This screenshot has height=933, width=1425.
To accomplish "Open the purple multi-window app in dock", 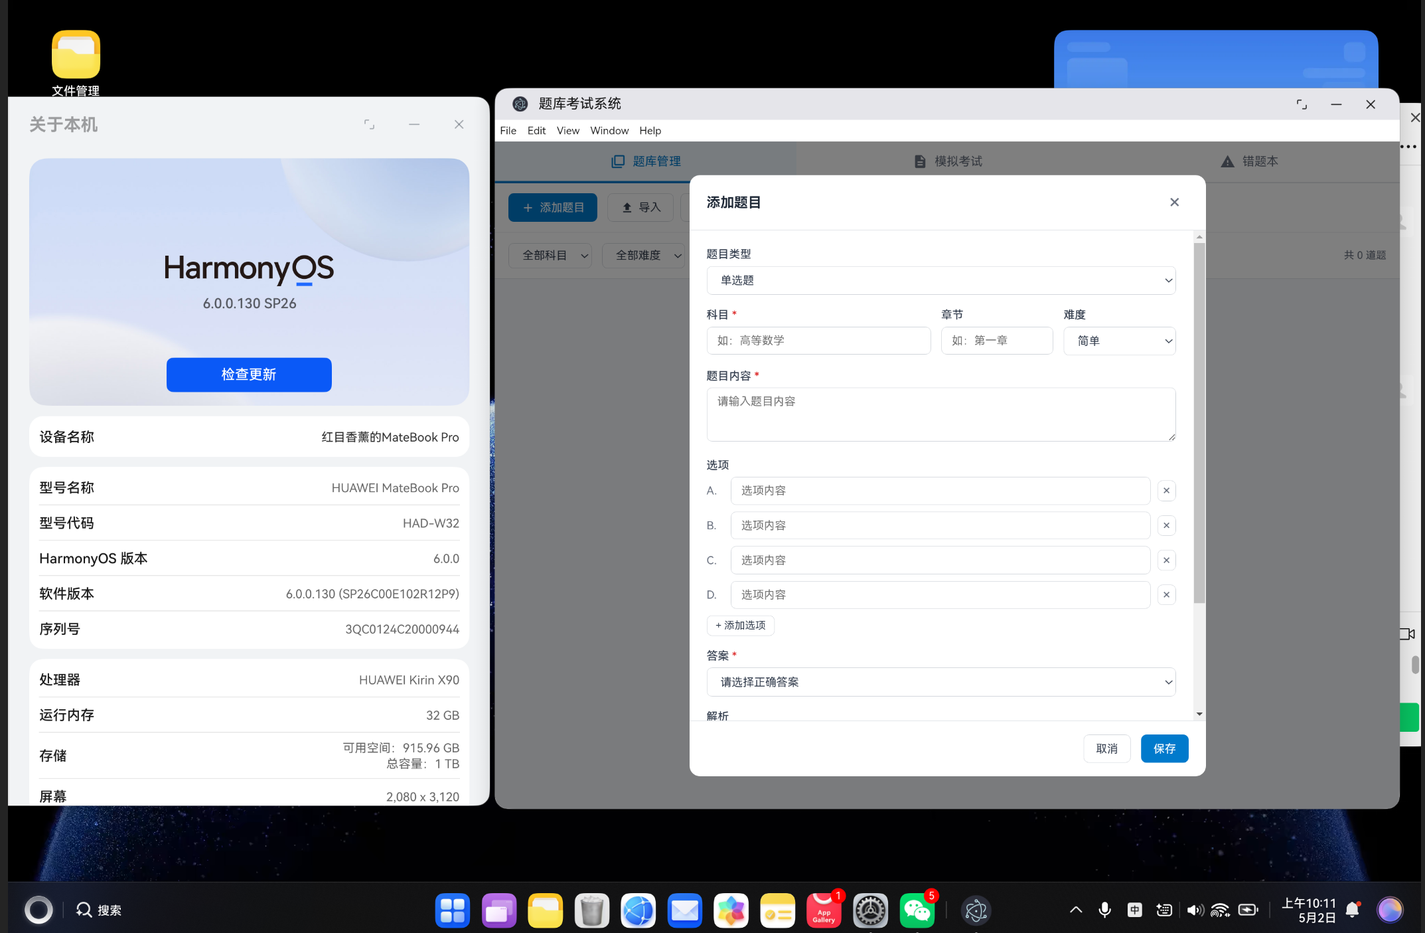I will coord(498,910).
